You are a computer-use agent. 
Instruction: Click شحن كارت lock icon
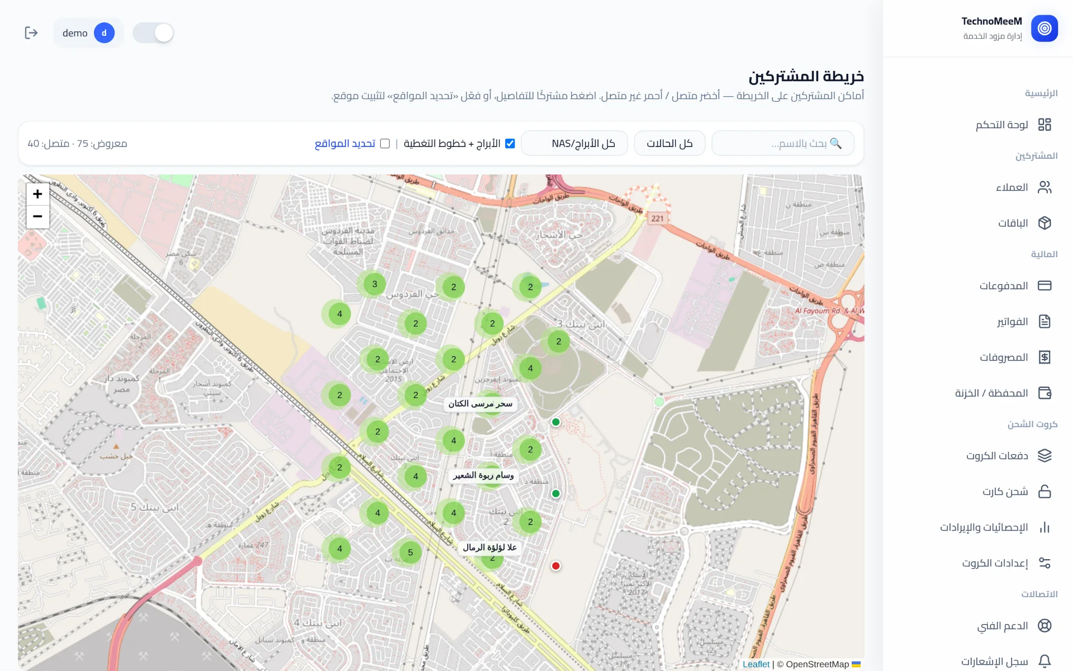tap(1044, 492)
